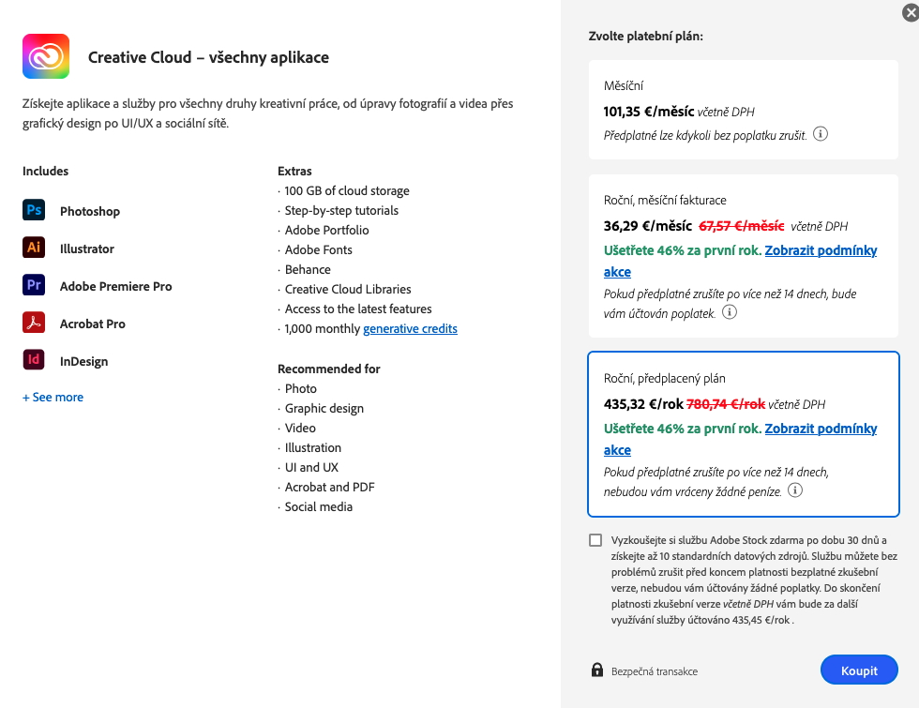Click the Acrobat Pro app name
Image resolution: width=919 pixels, height=708 pixels.
(x=93, y=324)
